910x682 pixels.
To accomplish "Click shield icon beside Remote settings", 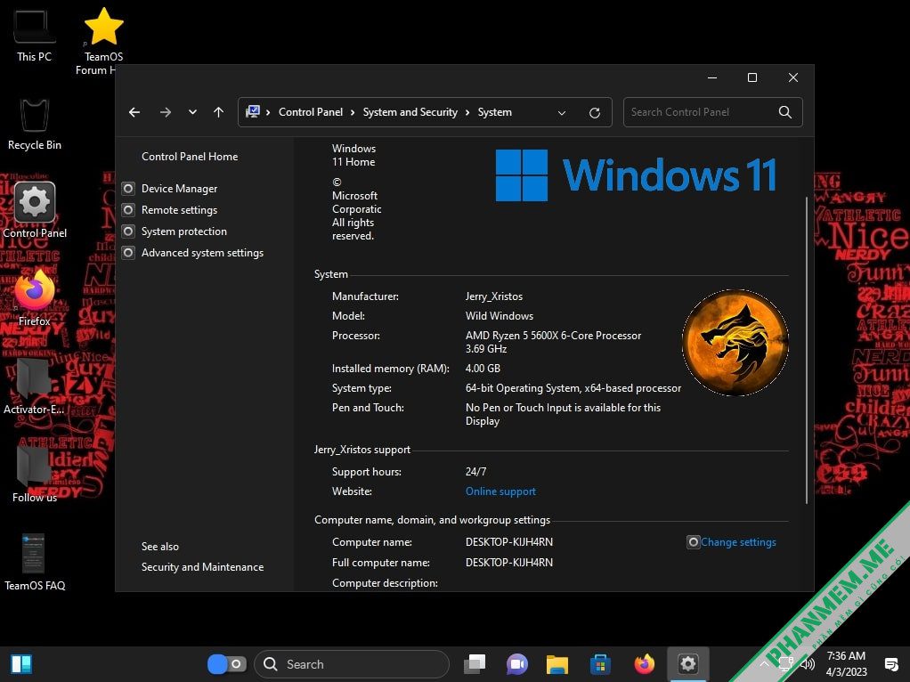I will (x=128, y=210).
